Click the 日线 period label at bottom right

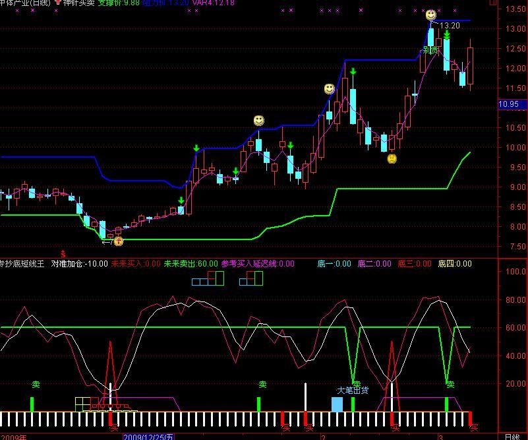[511, 436]
